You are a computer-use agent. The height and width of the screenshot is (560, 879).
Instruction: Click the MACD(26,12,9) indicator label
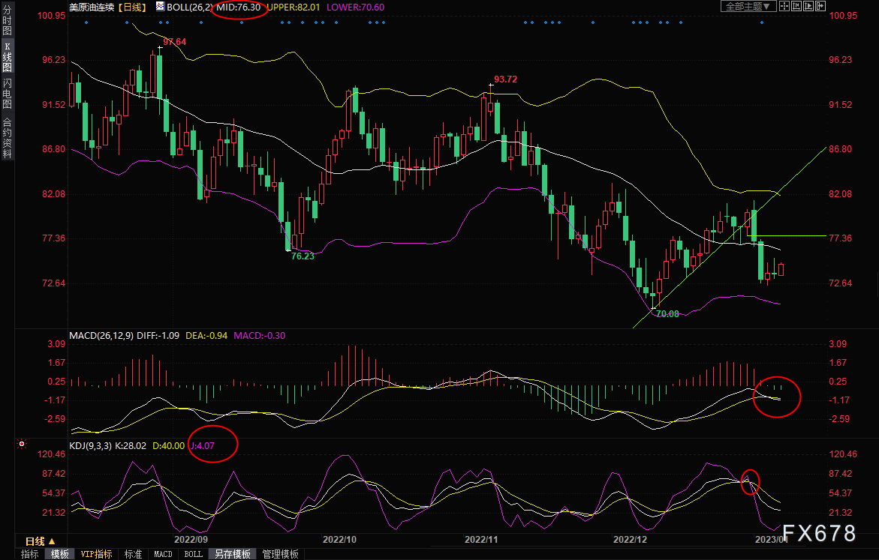point(101,335)
